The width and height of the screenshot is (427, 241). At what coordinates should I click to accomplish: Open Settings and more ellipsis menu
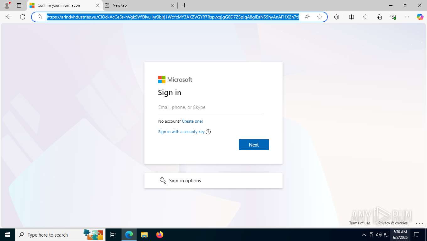pyautogui.click(x=407, y=17)
